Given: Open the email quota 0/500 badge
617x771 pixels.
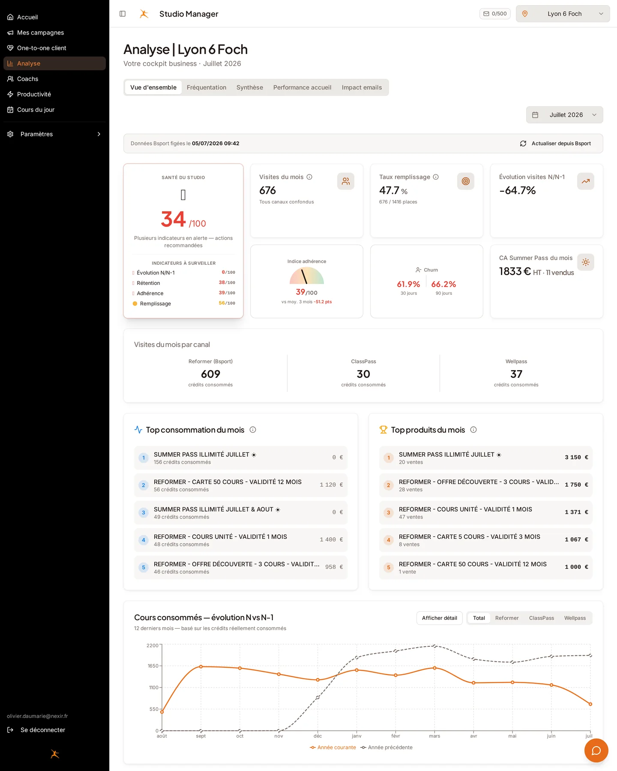Looking at the screenshot, I should [495, 14].
